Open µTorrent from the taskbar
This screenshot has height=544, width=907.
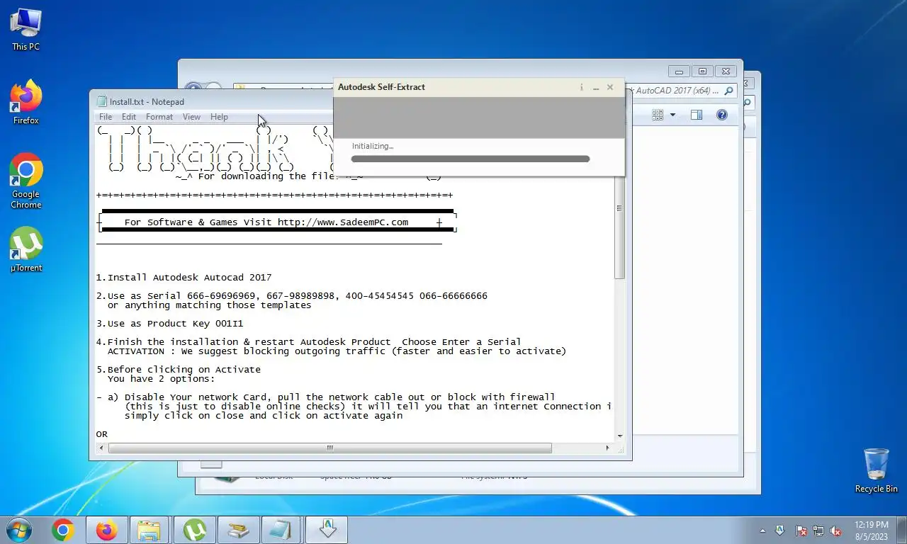pyautogui.click(x=194, y=530)
